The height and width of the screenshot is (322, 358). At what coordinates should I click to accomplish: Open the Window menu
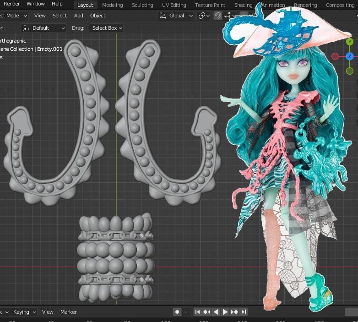(35, 4)
